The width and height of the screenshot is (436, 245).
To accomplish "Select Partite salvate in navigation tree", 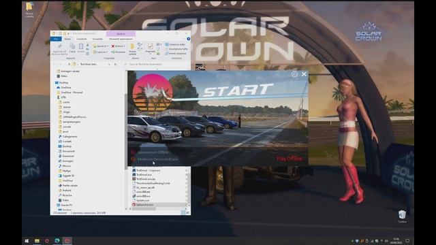I will [68, 185].
